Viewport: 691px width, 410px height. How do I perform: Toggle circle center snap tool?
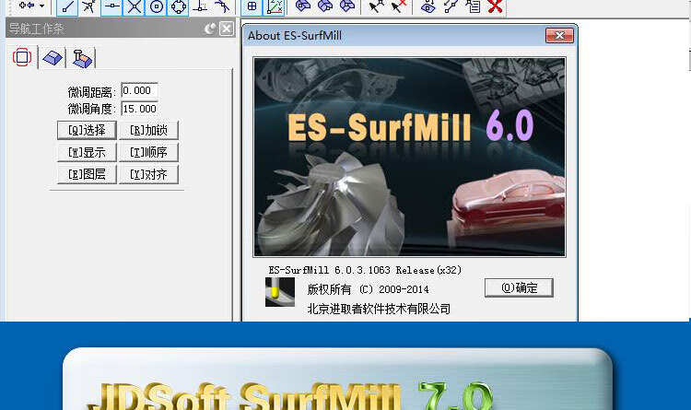(x=157, y=6)
